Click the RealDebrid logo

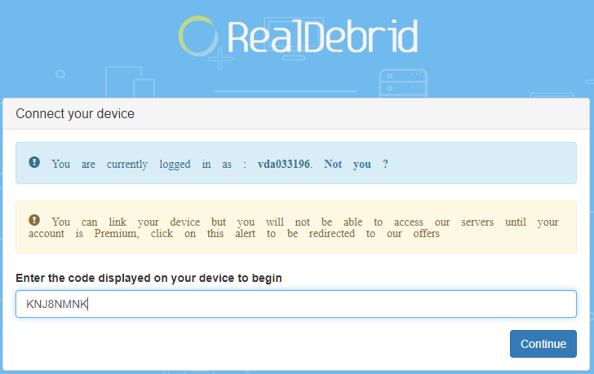click(x=298, y=36)
